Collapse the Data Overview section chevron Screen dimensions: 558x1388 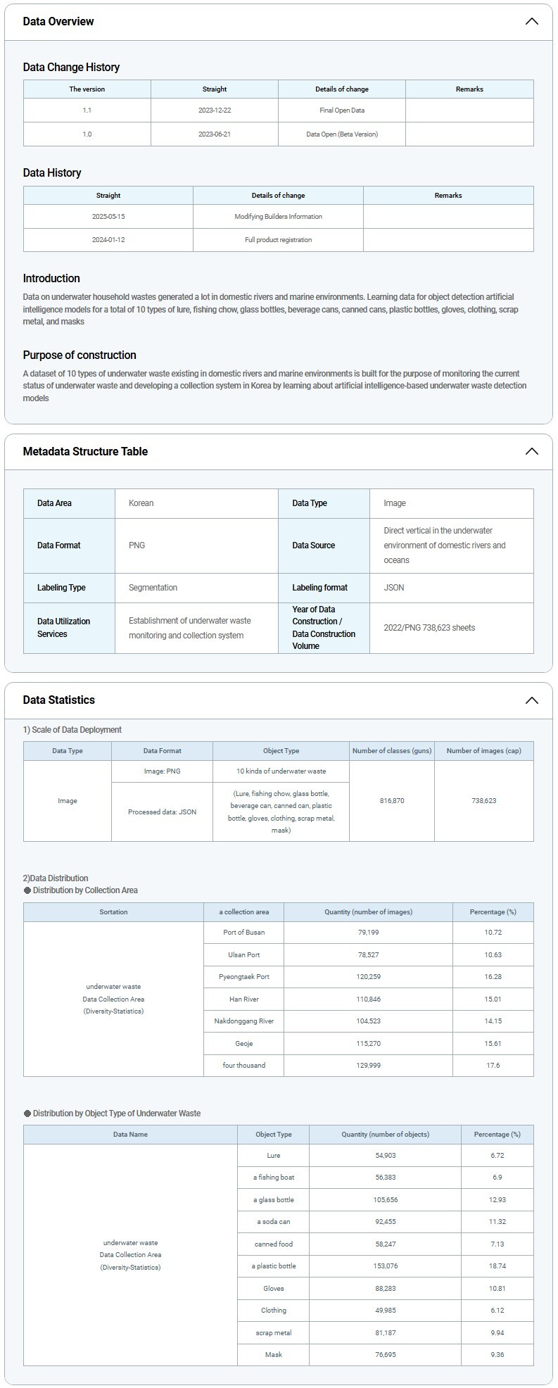coord(531,21)
